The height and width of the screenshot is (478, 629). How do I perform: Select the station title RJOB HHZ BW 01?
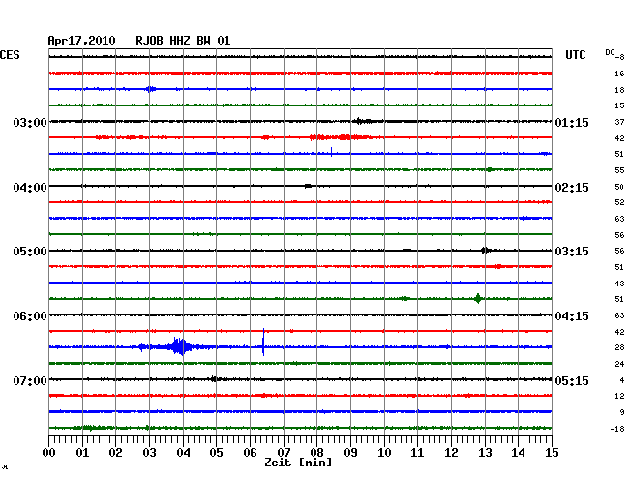pos(183,41)
